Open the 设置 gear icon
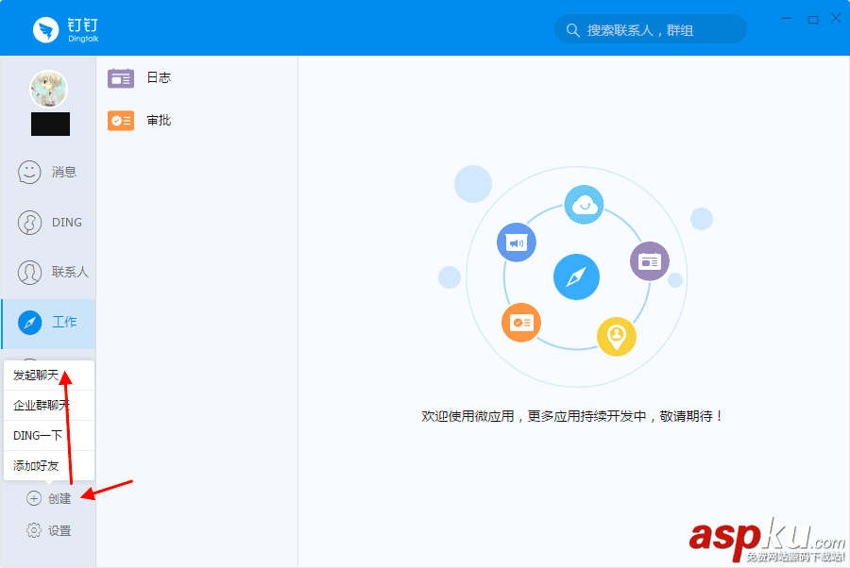The image size is (850, 568). [34, 530]
